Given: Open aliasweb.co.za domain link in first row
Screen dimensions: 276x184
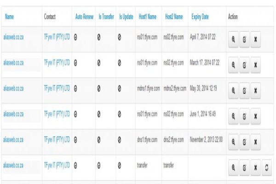Looking at the screenshot, I should (13, 37).
